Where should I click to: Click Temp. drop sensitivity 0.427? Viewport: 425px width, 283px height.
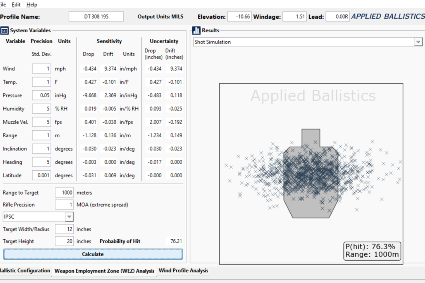(90, 82)
